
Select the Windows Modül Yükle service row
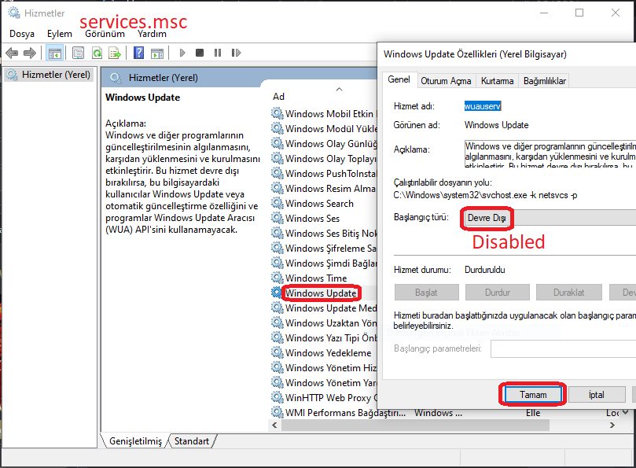coord(324,129)
